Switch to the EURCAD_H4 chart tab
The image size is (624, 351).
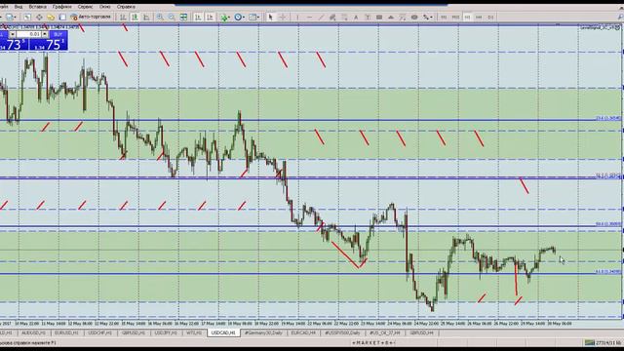point(303,332)
